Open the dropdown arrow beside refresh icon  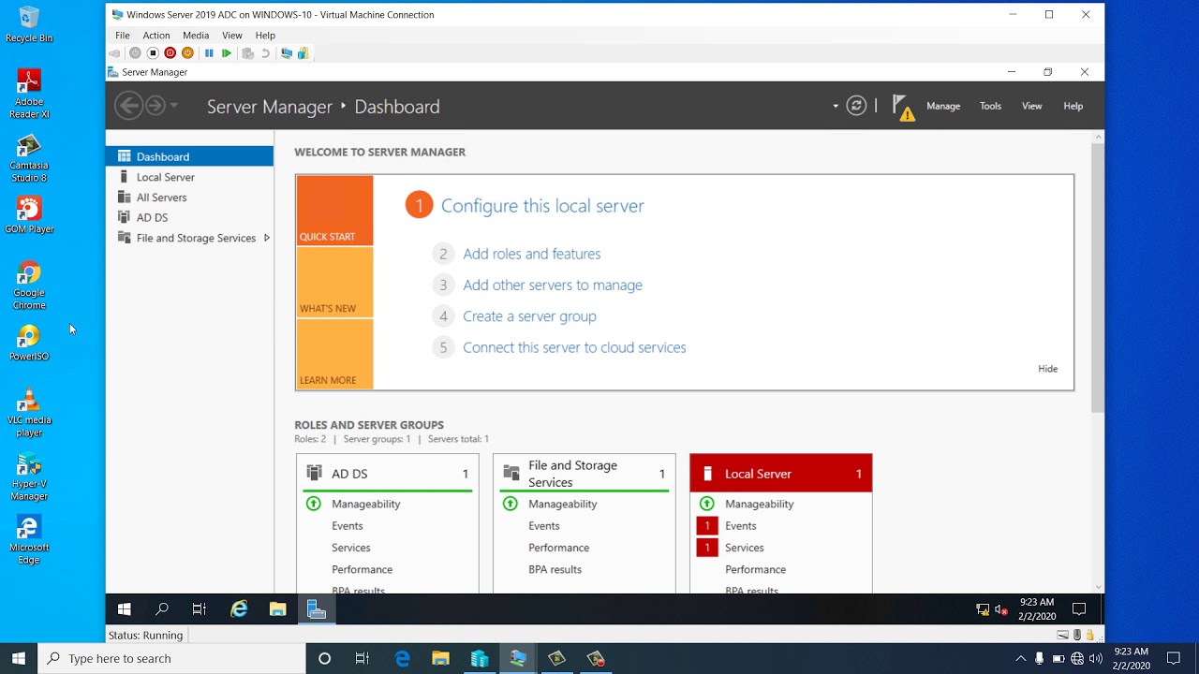coord(836,106)
